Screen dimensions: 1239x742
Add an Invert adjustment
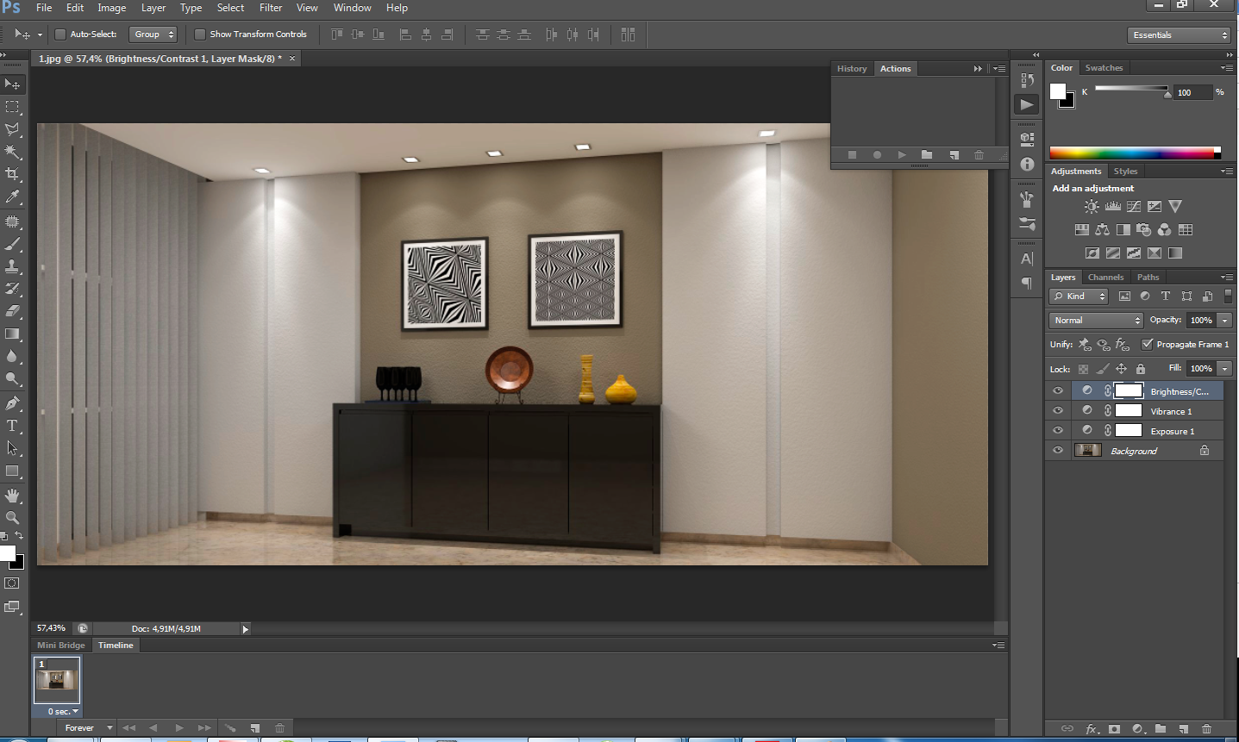point(1092,253)
